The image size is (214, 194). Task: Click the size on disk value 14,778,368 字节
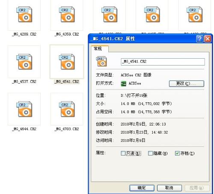(155, 112)
